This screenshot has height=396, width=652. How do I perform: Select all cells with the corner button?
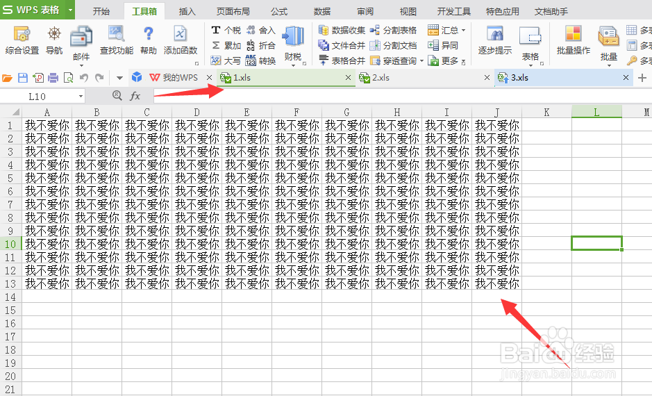point(11,111)
